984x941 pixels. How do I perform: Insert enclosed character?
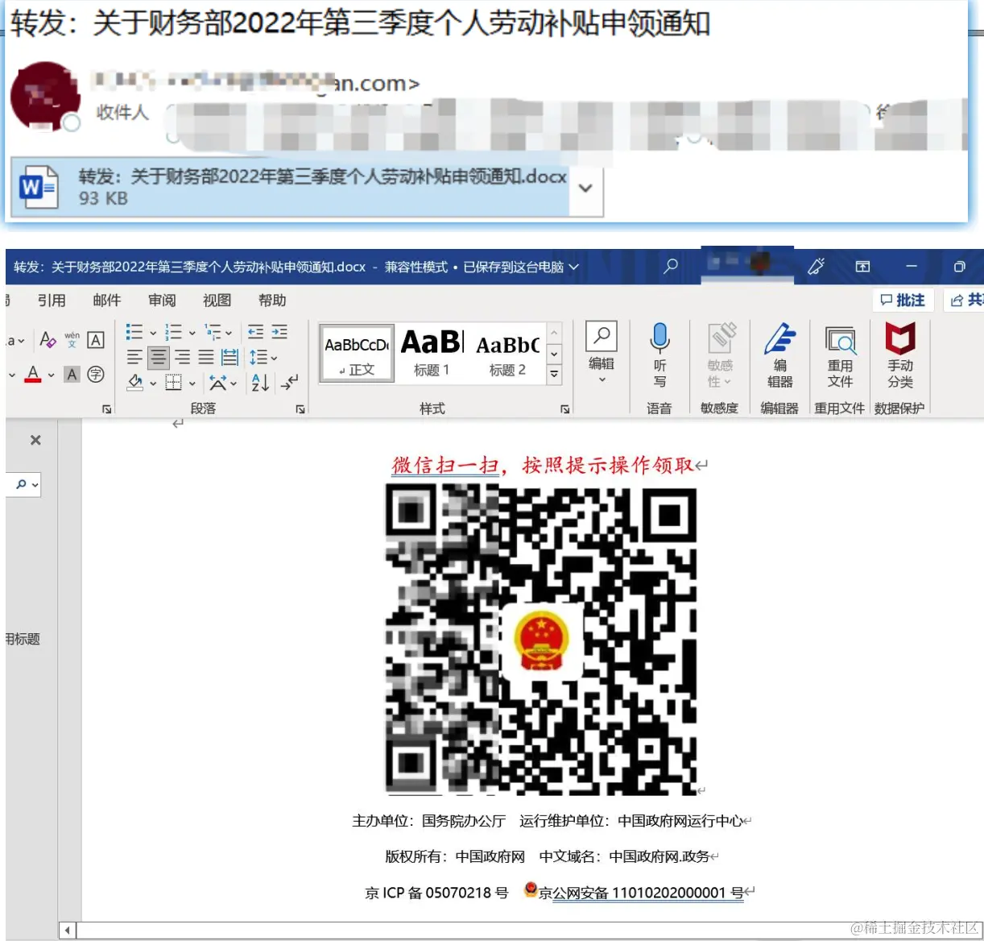click(96, 375)
